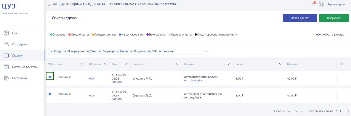Remove the Статус column tag

pyautogui.click(x=51, y=51)
